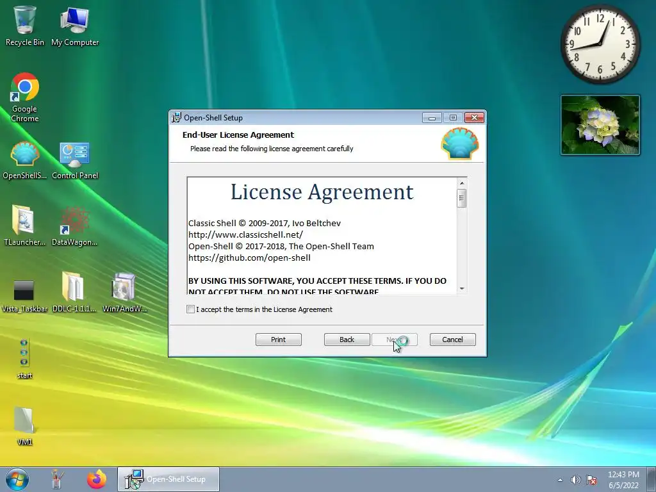Click the flower slideshow gadget thumbnail
Viewport: 656px width, 492px height.
click(600, 125)
